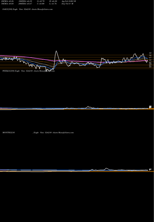Click the 20EMA value readout
Screen dimensions: 154x222
[7, 1]
